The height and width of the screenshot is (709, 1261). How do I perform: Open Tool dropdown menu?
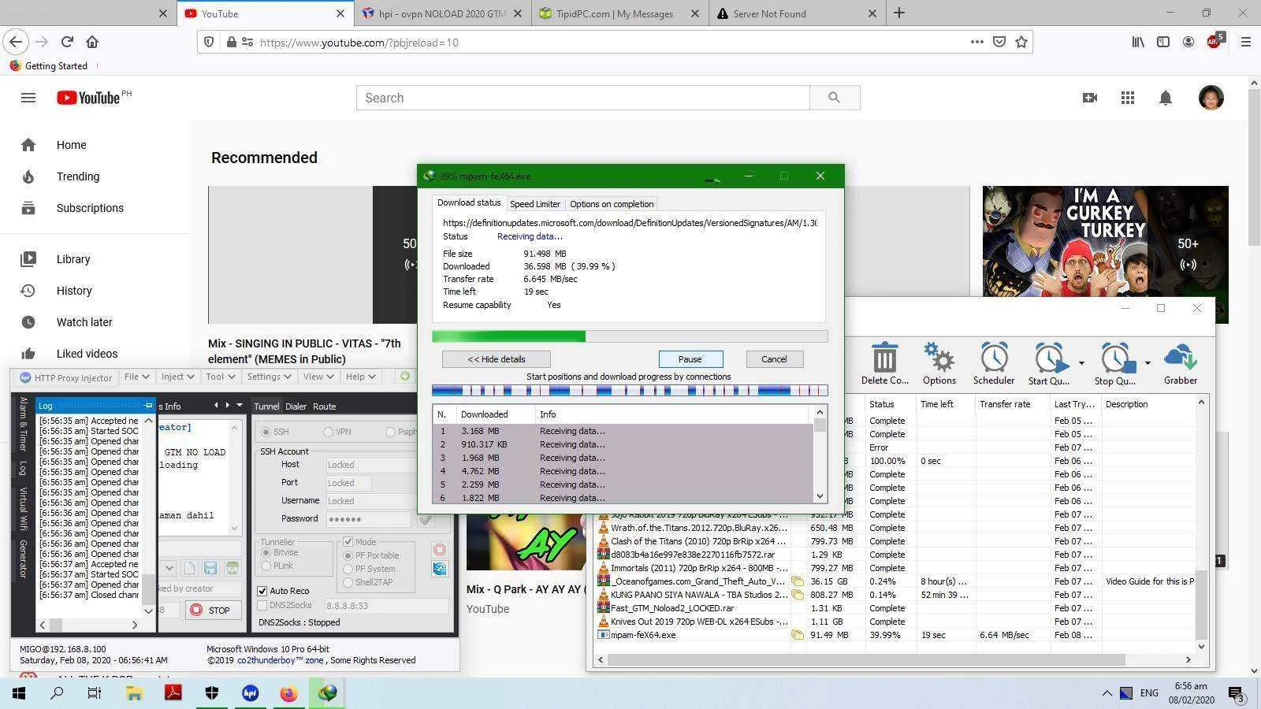pyautogui.click(x=220, y=377)
